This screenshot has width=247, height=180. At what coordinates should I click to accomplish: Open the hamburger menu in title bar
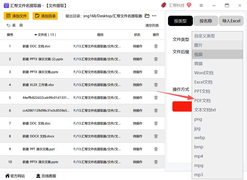(201, 5)
